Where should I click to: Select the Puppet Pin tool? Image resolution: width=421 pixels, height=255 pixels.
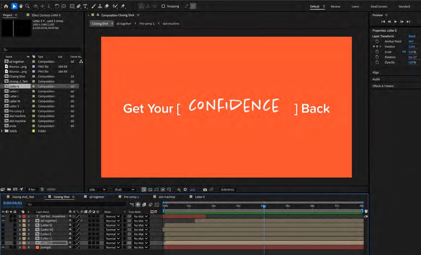(x=123, y=6)
